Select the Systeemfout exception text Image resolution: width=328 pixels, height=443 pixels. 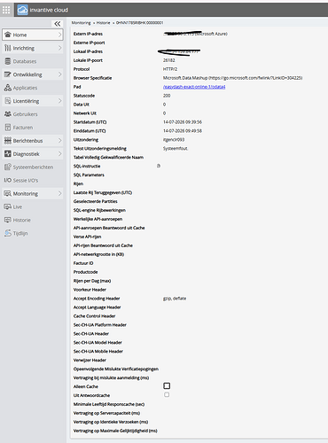[x=176, y=149]
